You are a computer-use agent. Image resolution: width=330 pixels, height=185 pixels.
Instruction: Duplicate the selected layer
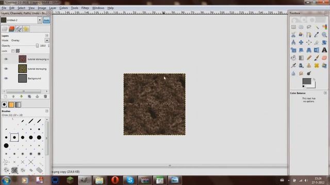tap(29, 97)
